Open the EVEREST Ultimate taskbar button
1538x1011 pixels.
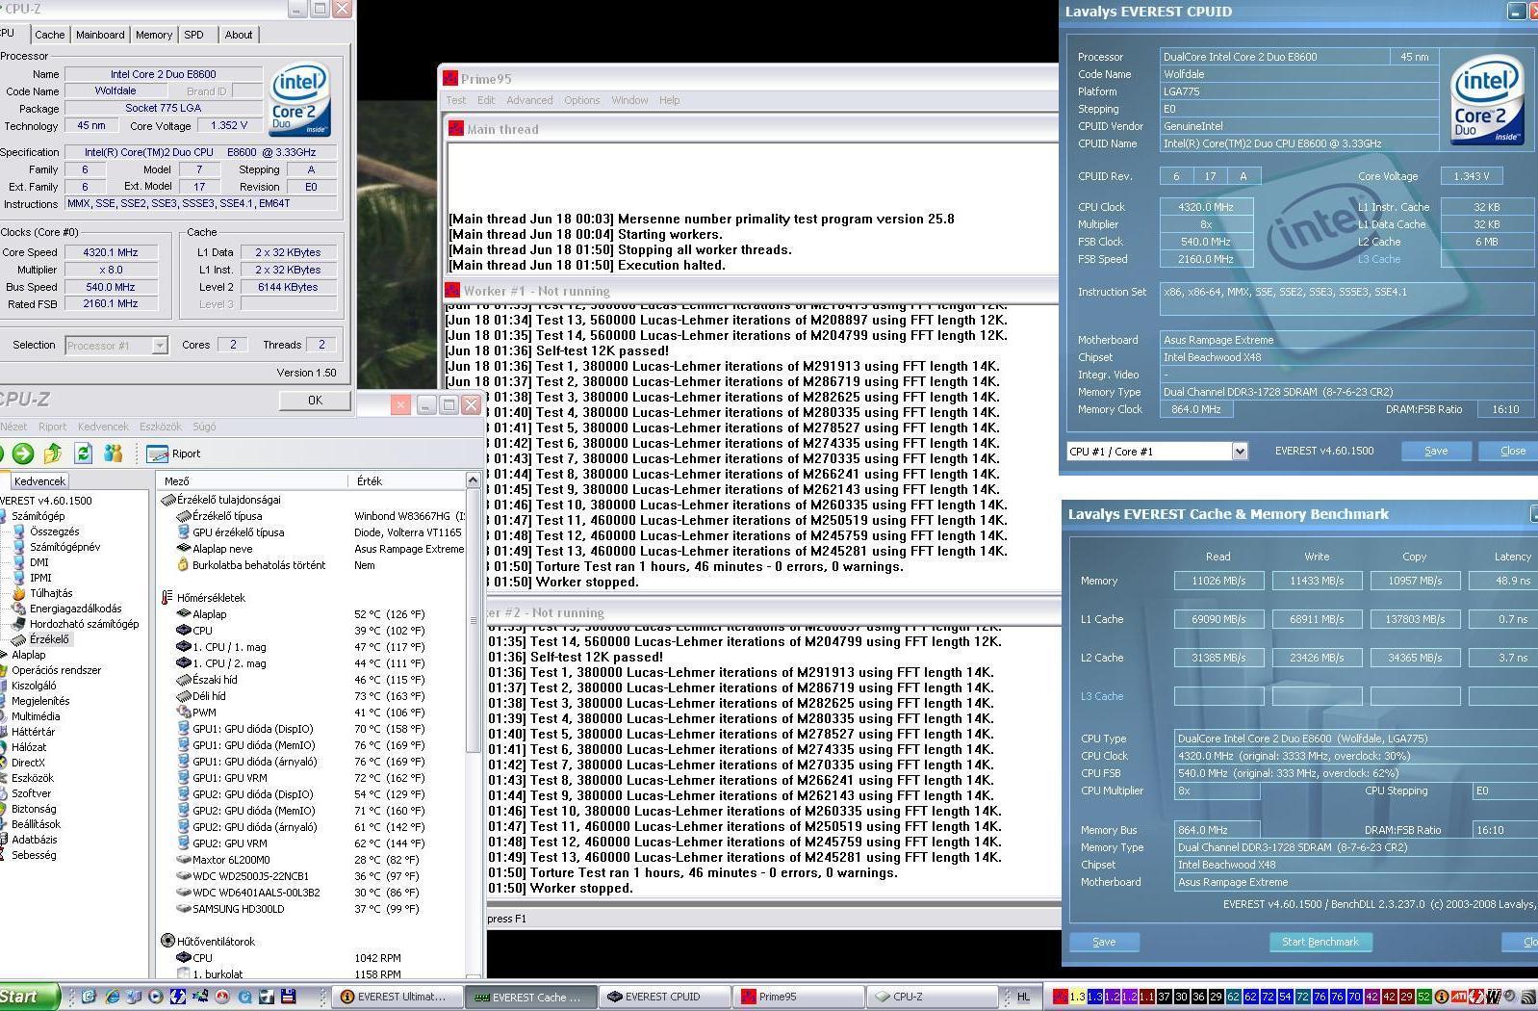pos(397,997)
